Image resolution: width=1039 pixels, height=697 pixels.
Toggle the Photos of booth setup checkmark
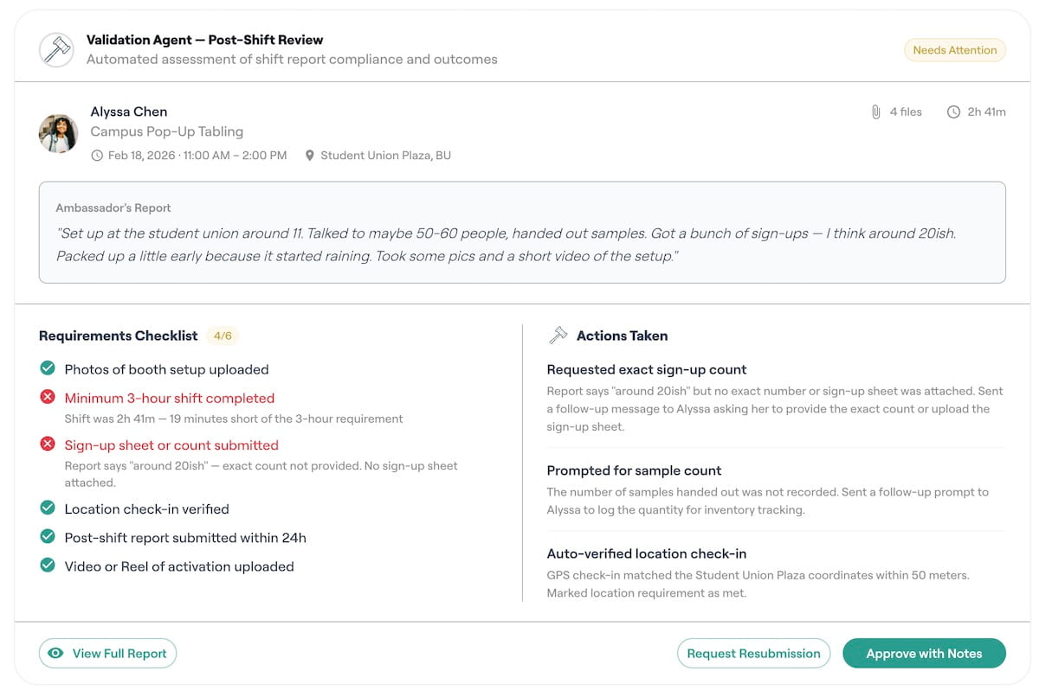[x=48, y=368]
